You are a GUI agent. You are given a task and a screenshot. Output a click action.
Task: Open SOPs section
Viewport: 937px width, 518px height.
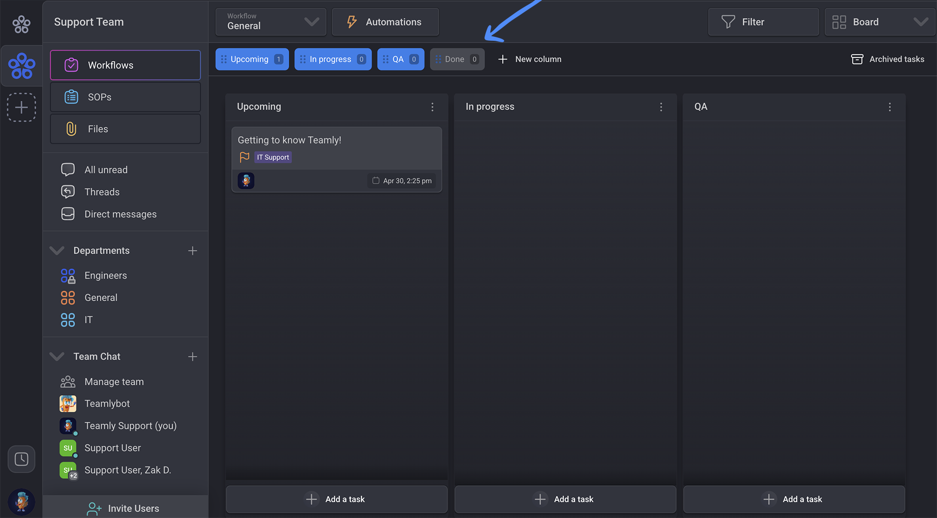[x=125, y=97]
